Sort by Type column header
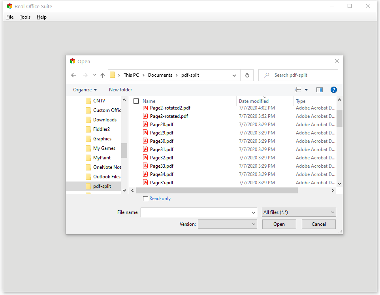380x295 pixels. (x=301, y=101)
